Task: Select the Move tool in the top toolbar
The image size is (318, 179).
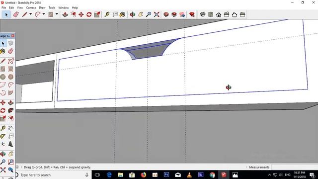Action: 81,14
